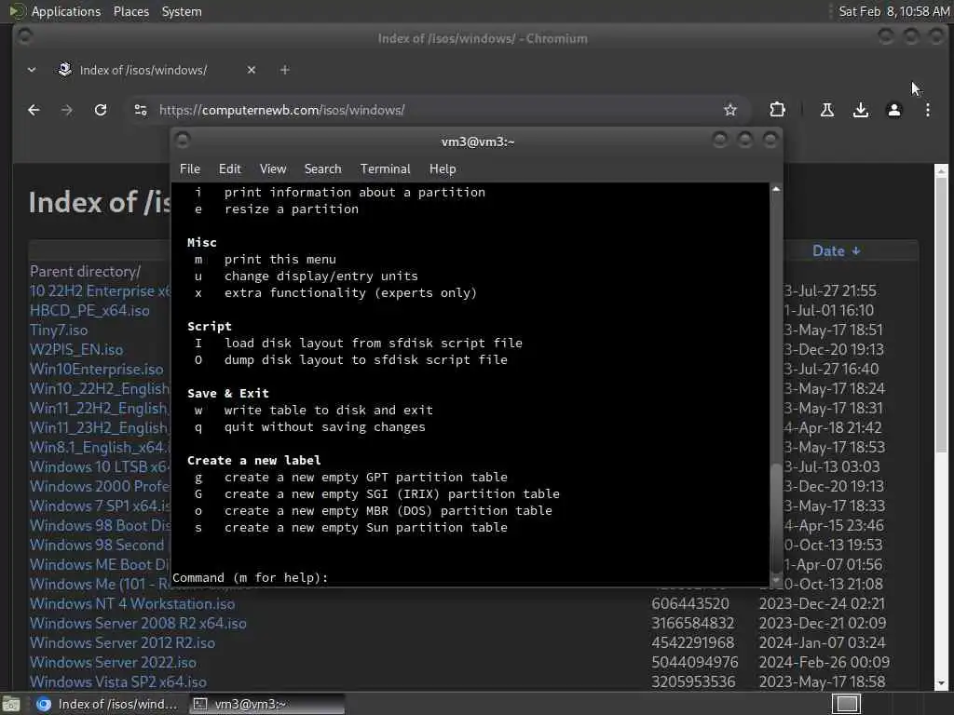Open the terminal Edit menu
The height and width of the screenshot is (715, 954).
coord(229,169)
